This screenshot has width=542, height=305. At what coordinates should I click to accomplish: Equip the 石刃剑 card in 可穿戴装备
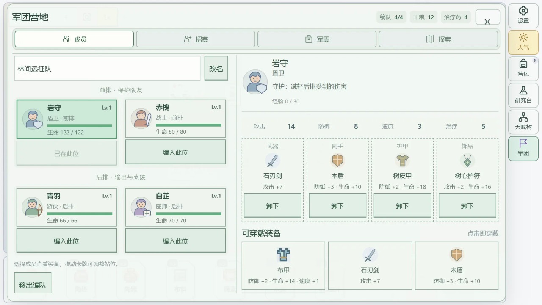[x=370, y=266]
